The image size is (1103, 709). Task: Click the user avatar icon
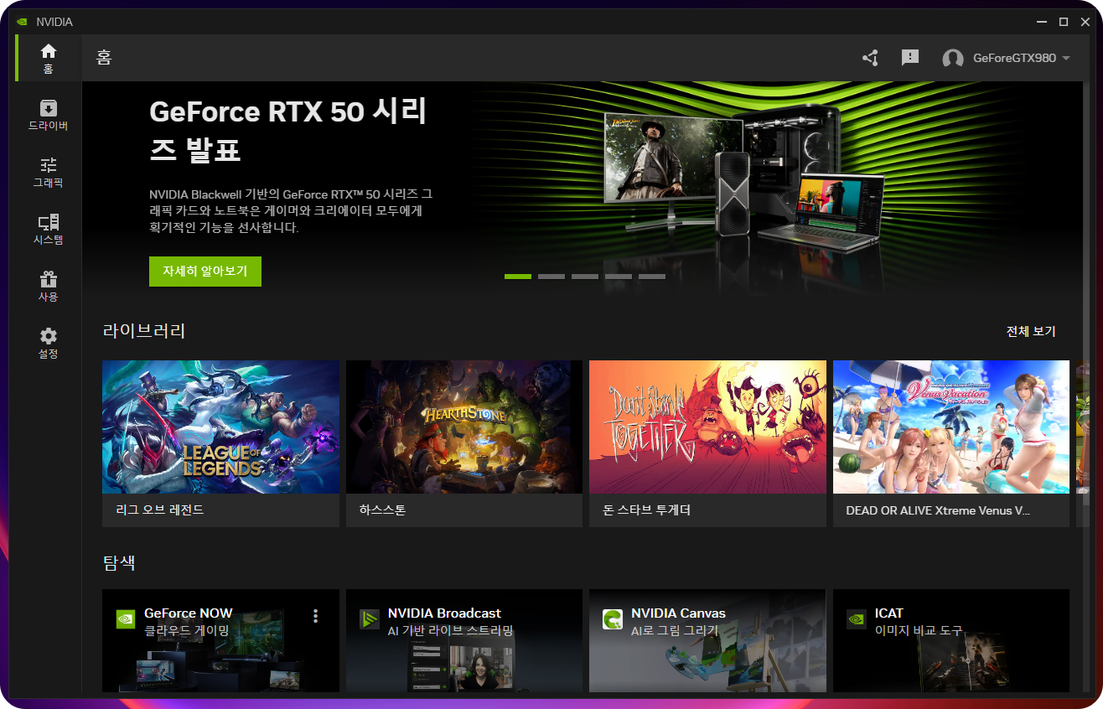click(953, 59)
